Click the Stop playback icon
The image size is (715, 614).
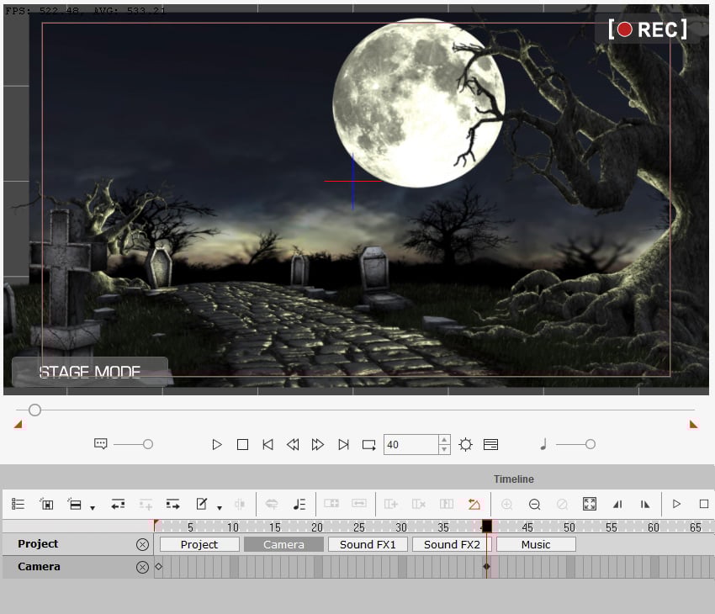click(242, 444)
